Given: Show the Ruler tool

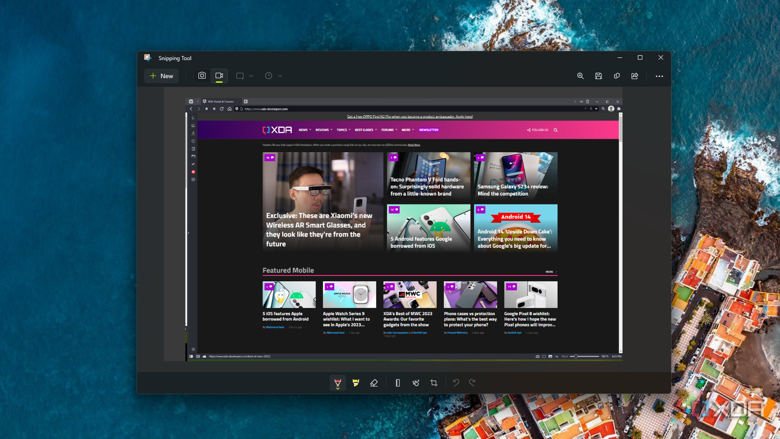Looking at the screenshot, I should [x=398, y=383].
